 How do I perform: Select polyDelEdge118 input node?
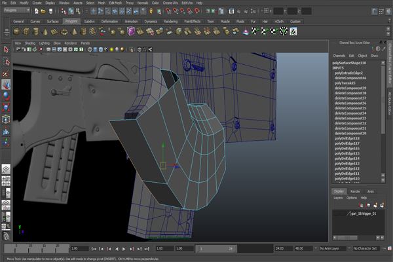[x=347, y=138]
